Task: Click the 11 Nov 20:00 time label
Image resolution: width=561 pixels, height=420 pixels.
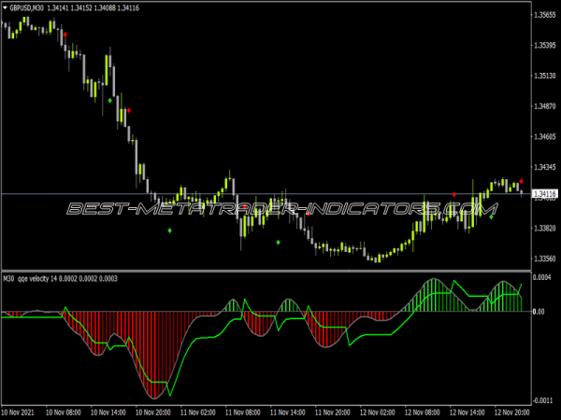Action: (x=333, y=413)
